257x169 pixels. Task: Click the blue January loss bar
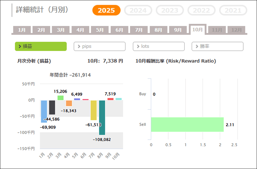tap(44, 111)
